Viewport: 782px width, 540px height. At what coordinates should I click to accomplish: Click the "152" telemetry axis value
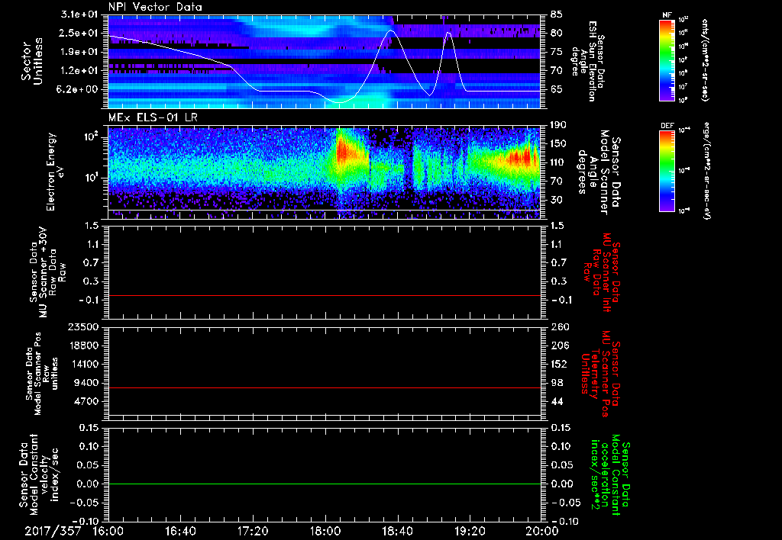[x=560, y=364]
